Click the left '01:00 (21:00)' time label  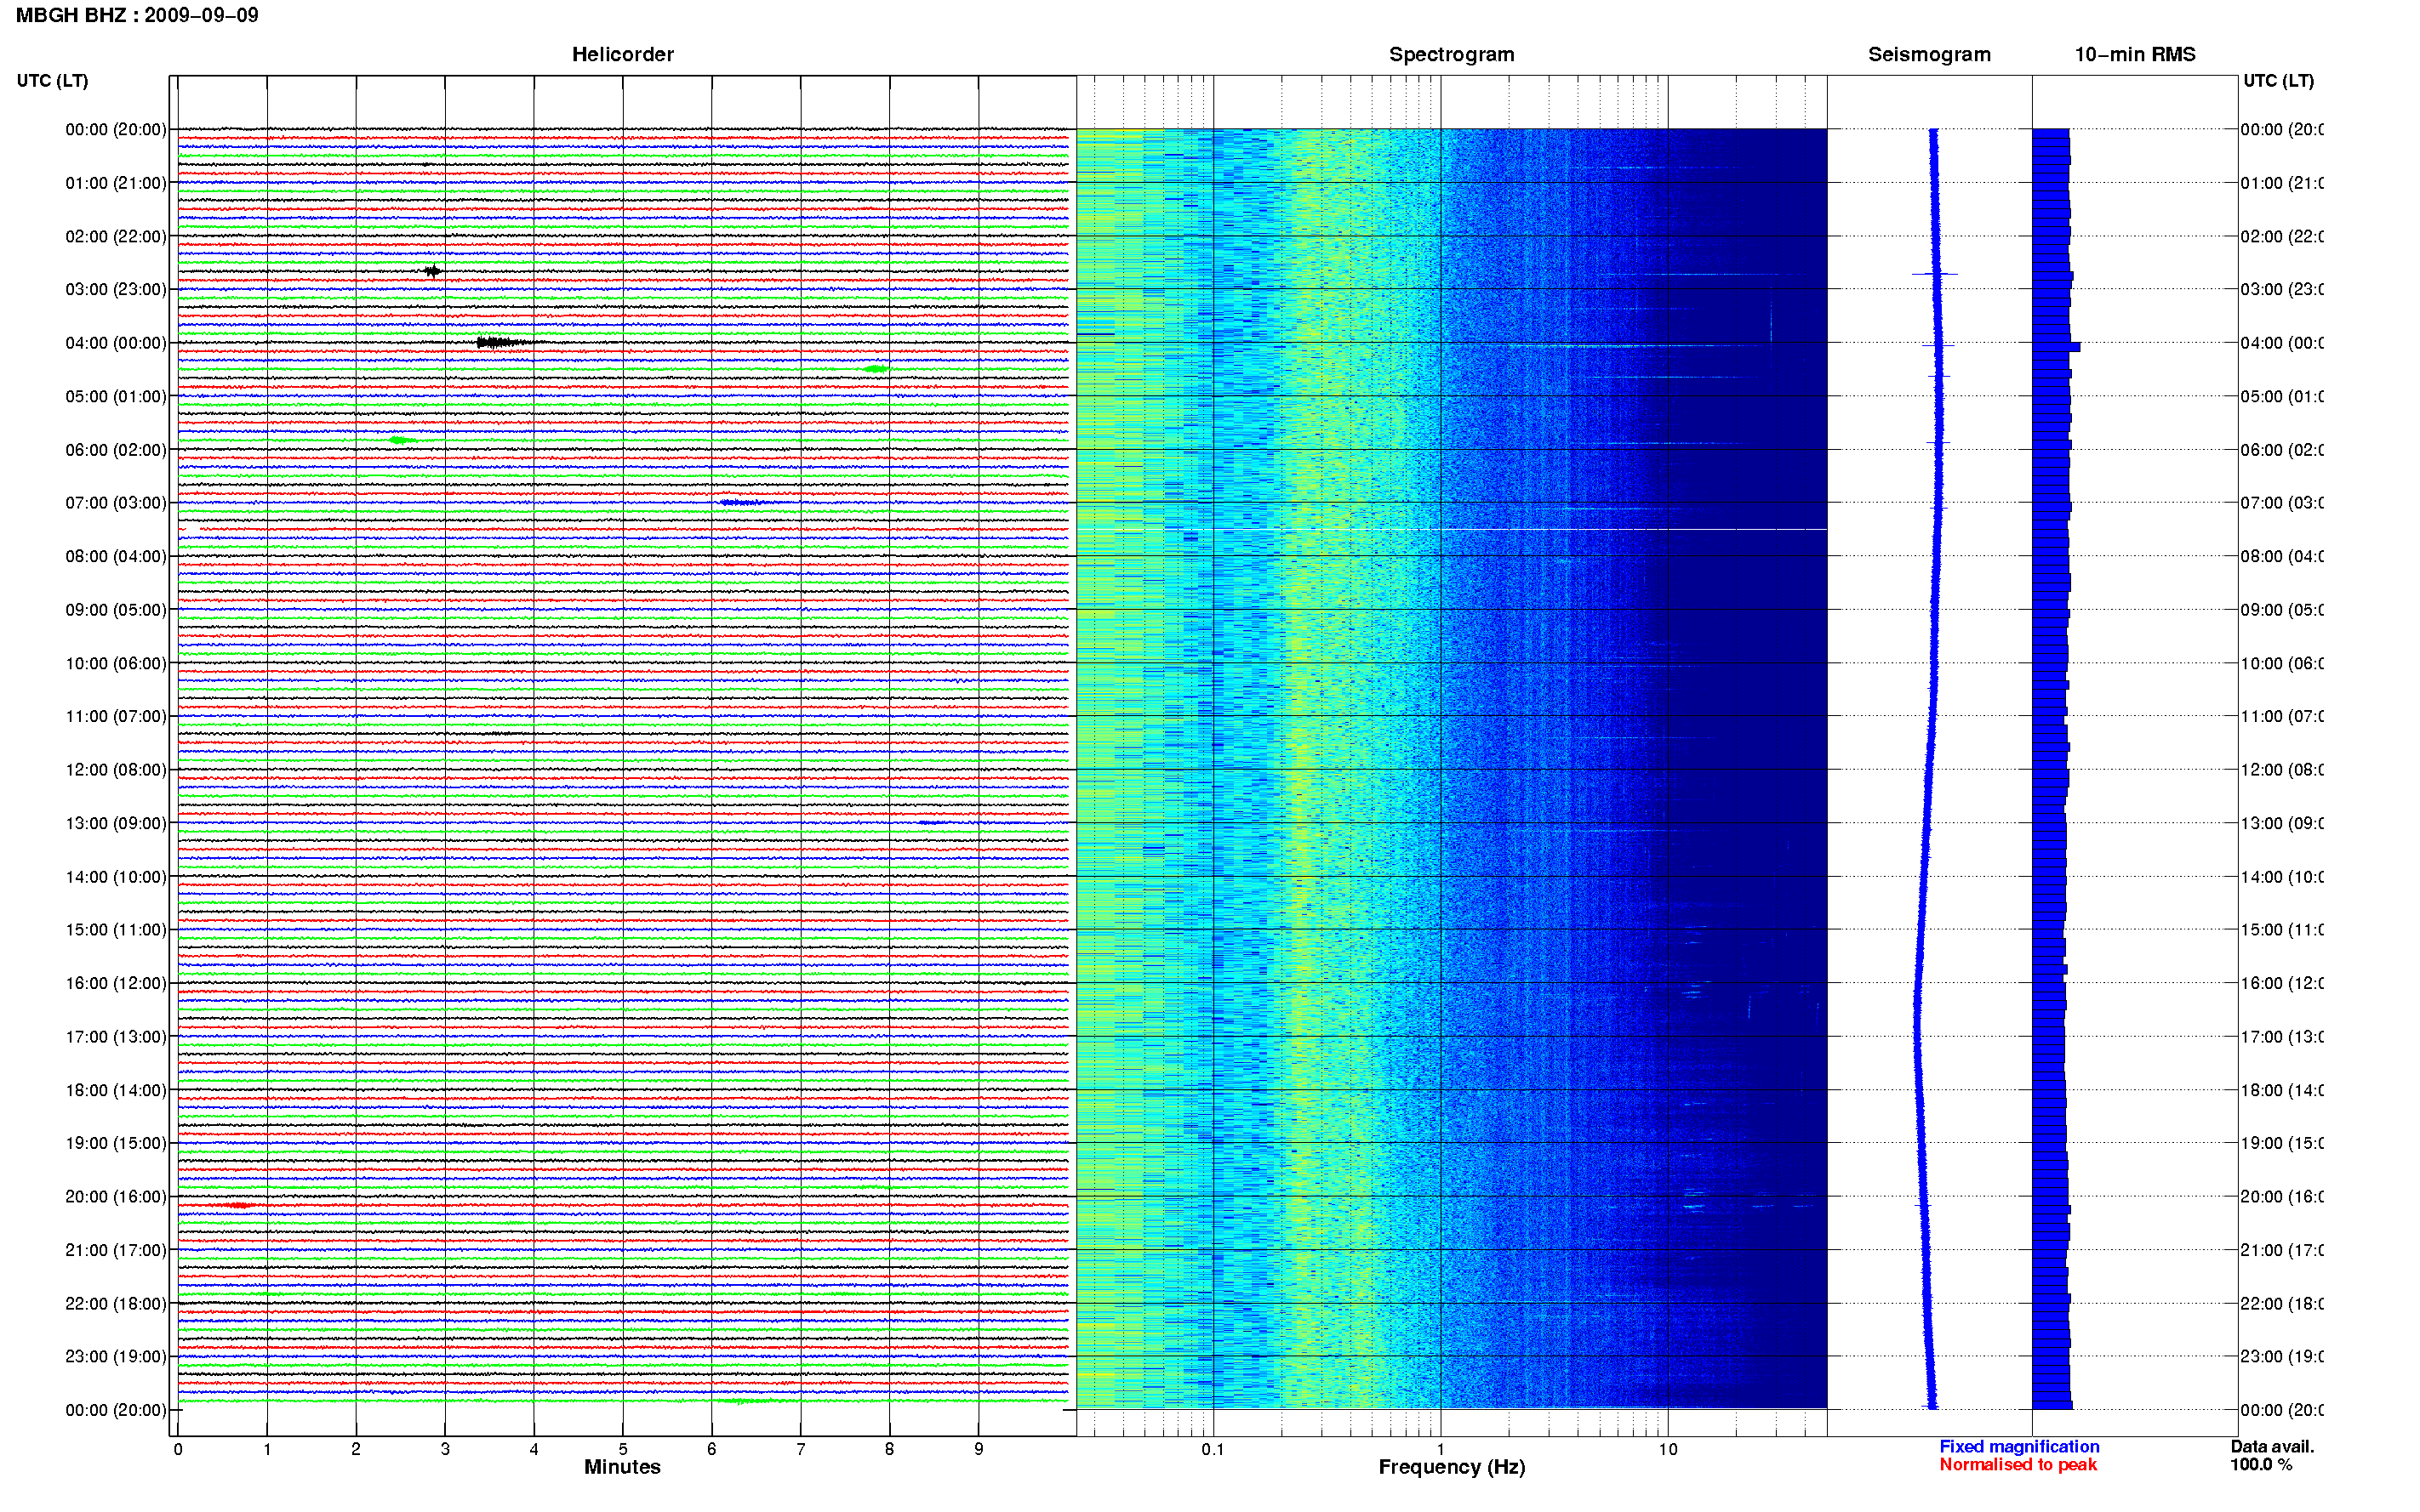pos(116,183)
